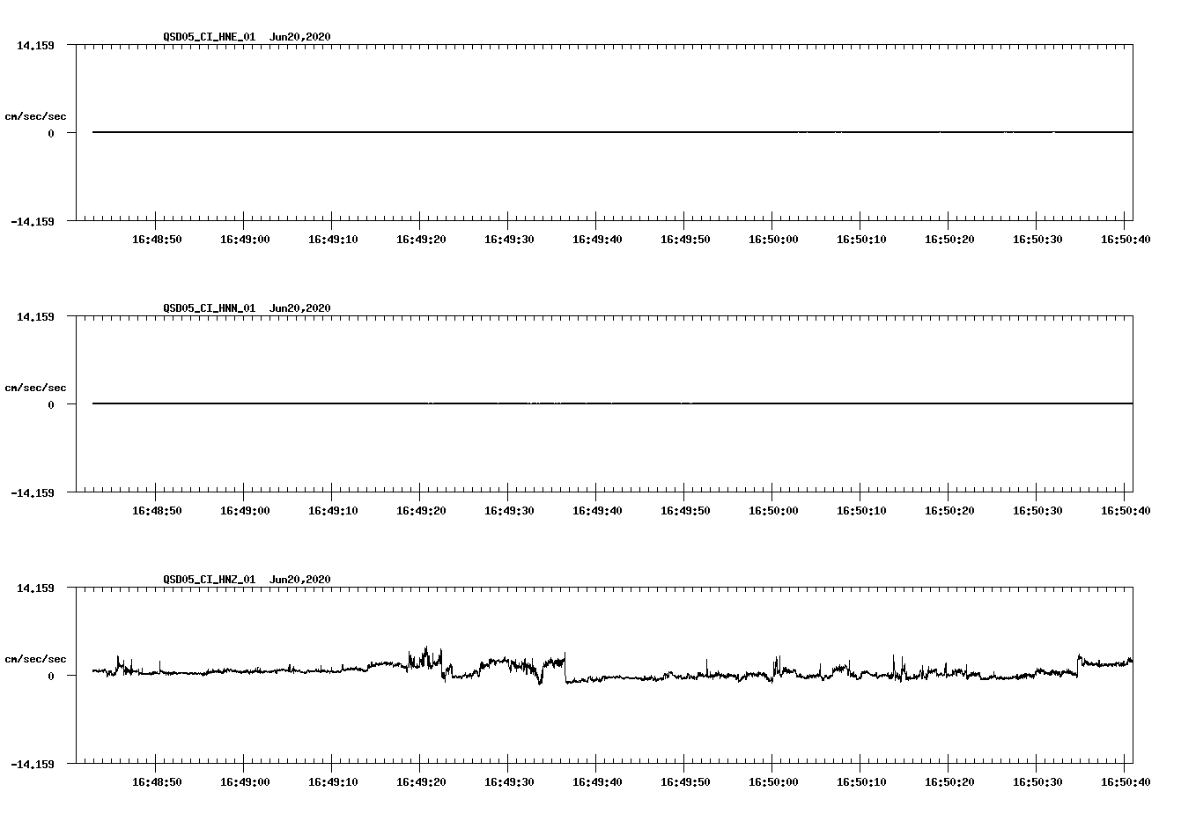This screenshot has height=814, width=1196.
Task: Click 16:48:50 time label under HNN plot
Action: click(x=157, y=511)
